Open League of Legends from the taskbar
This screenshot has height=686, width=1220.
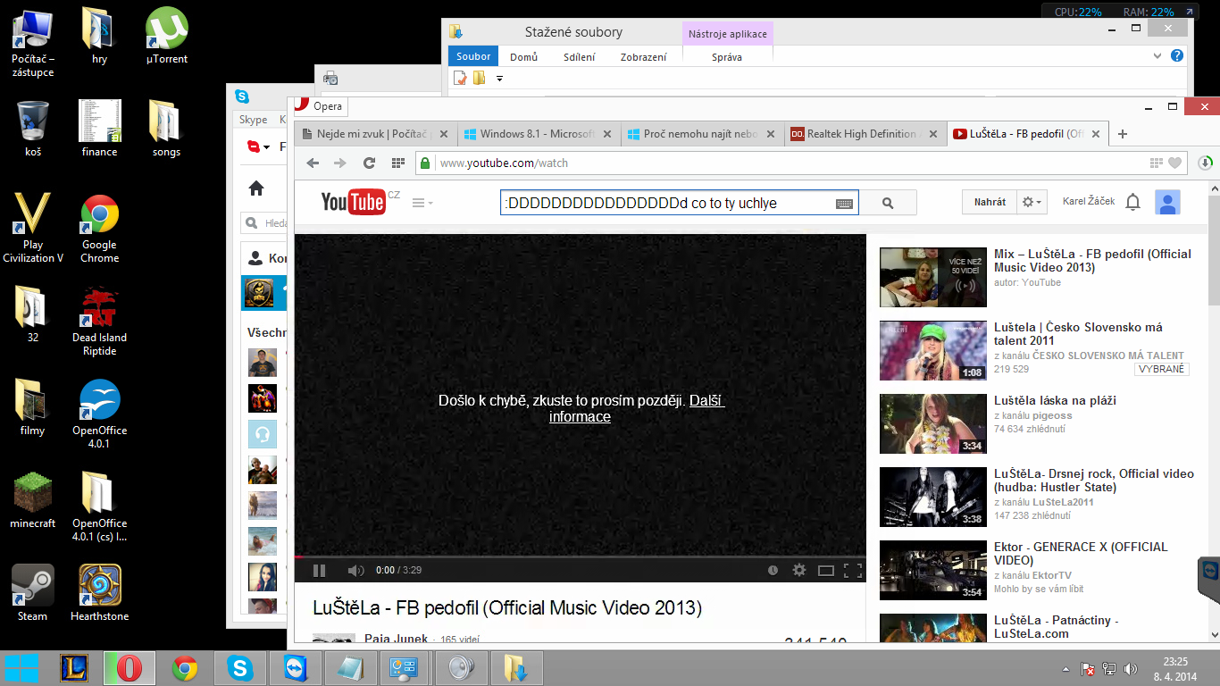coord(74,668)
